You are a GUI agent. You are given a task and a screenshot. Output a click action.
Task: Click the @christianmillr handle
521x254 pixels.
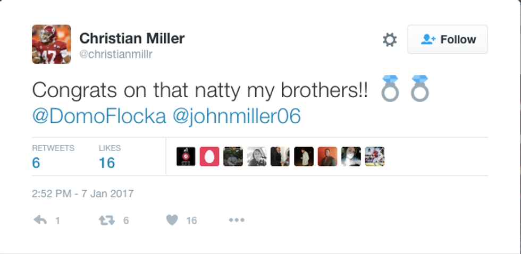tap(116, 54)
